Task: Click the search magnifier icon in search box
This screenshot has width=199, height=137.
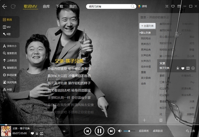Action: pos(133,6)
